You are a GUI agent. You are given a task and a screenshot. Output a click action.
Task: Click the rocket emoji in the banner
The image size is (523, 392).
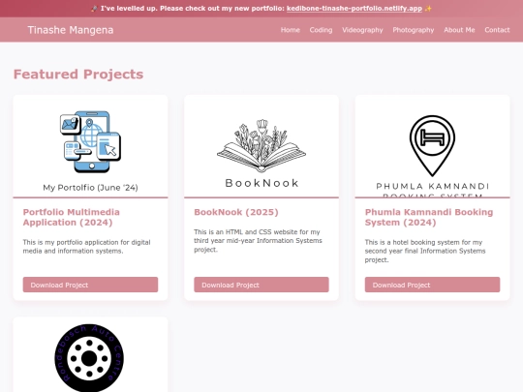(94, 9)
